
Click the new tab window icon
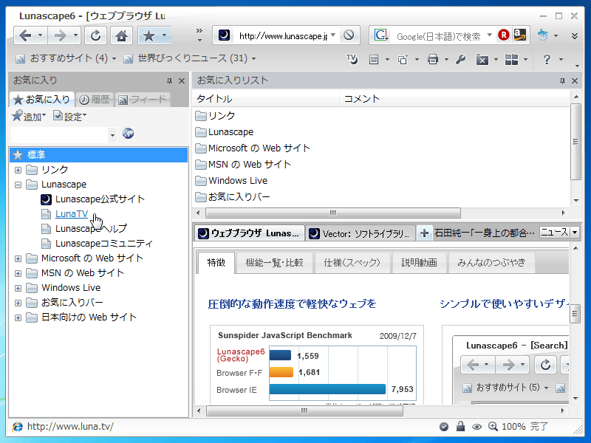(403, 59)
